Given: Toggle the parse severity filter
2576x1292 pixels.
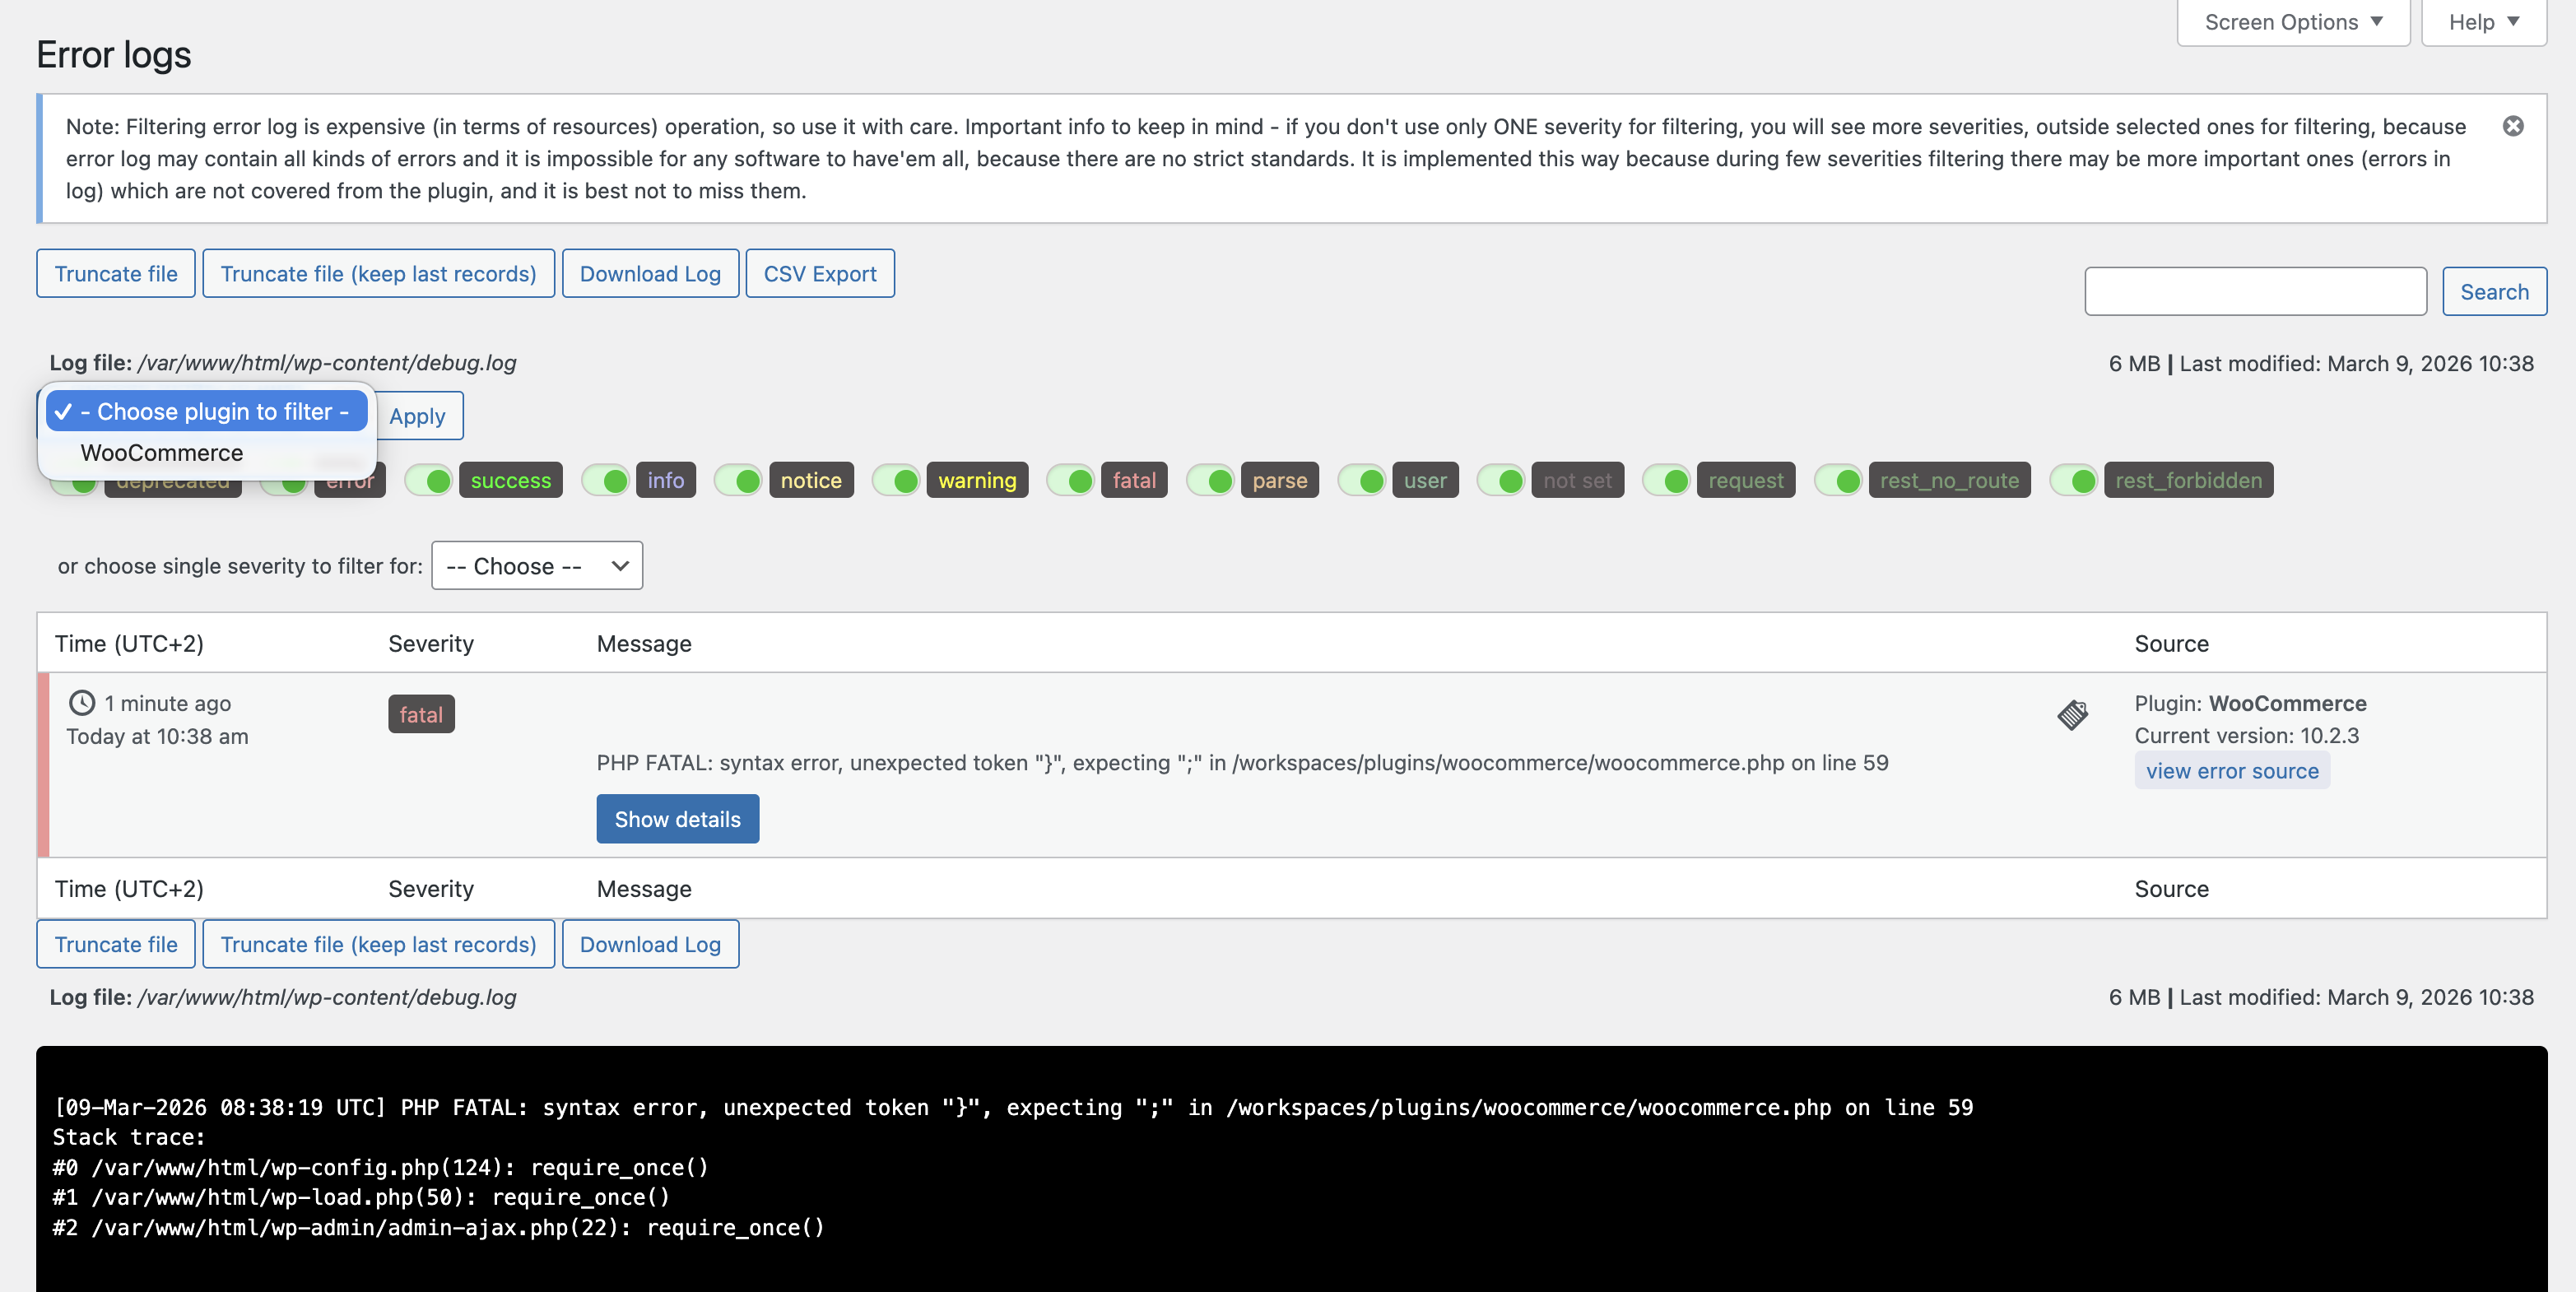Looking at the screenshot, I should 1212,481.
